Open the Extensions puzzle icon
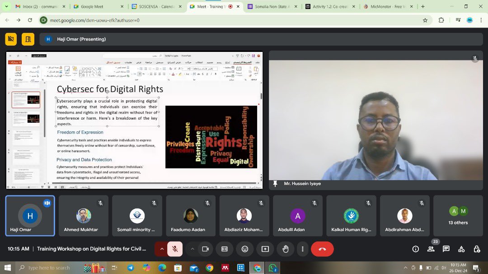Viewport: 488px width, 274px height. [441, 20]
